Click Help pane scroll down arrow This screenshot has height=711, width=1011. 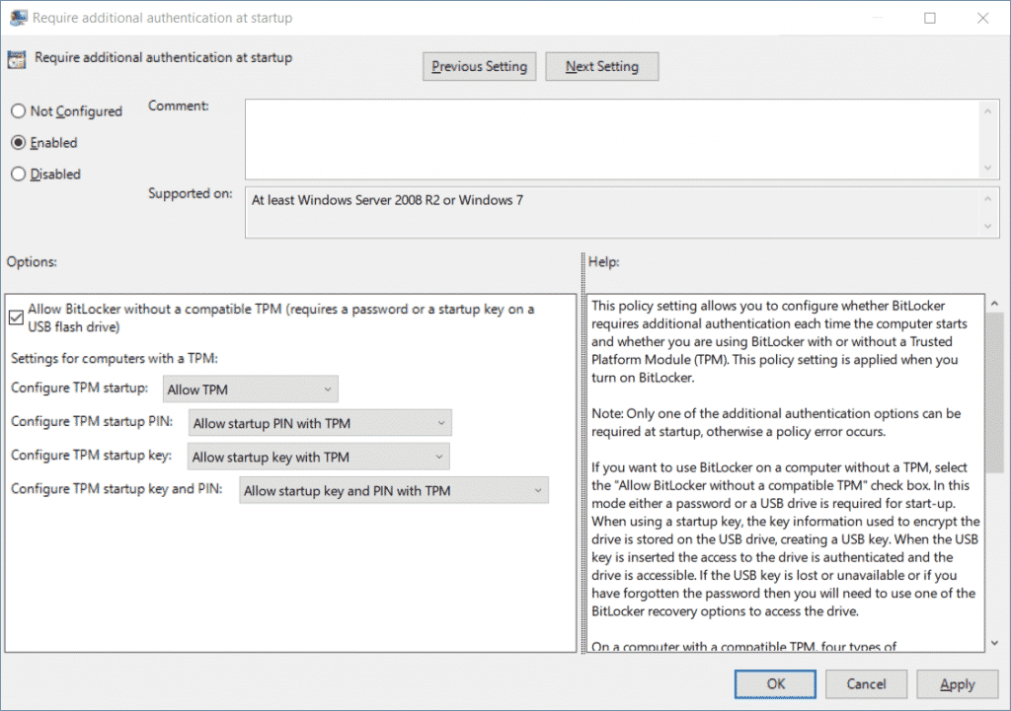click(994, 643)
